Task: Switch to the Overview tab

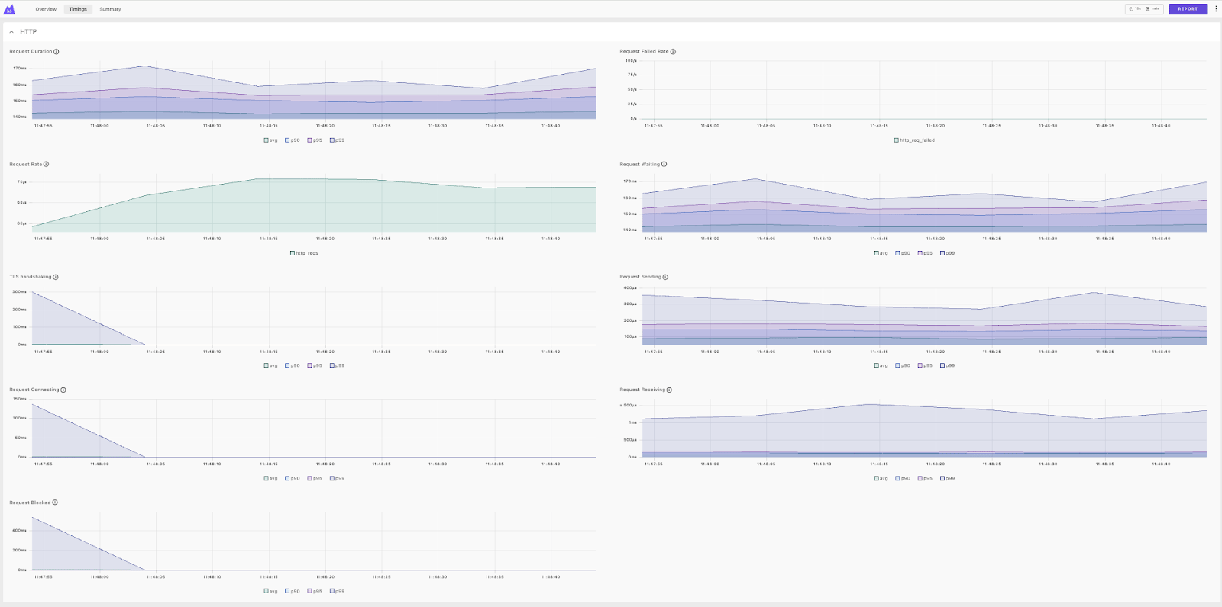Action: (46, 9)
